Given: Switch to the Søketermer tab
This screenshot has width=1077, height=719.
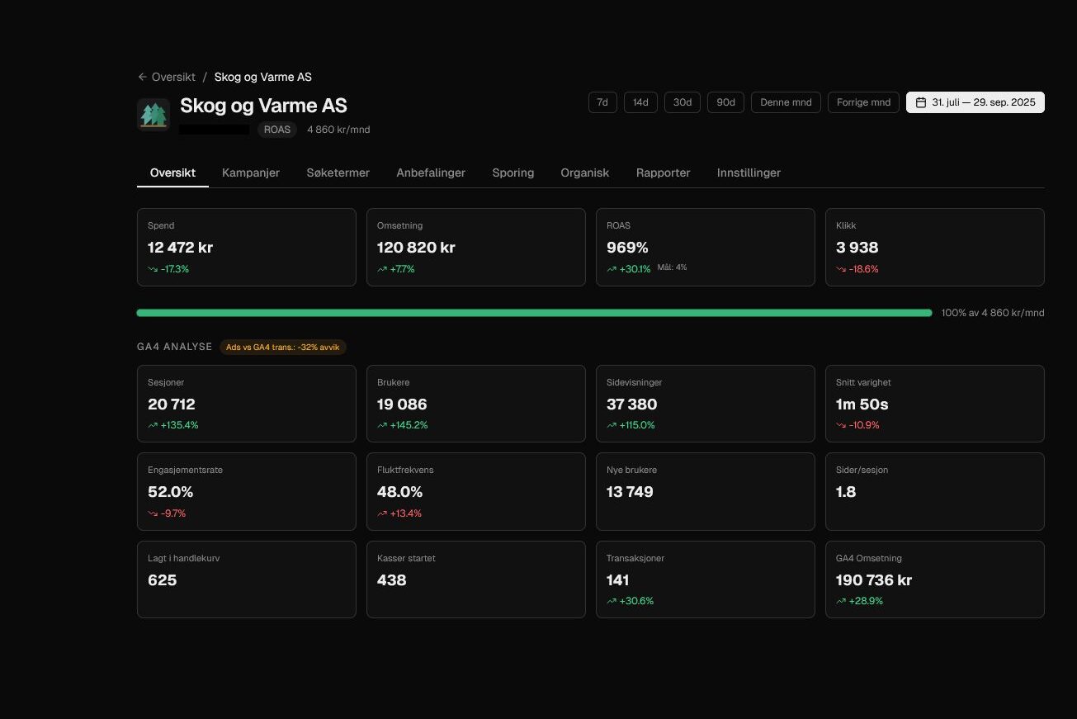Looking at the screenshot, I should pyautogui.click(x=338, y=173).
